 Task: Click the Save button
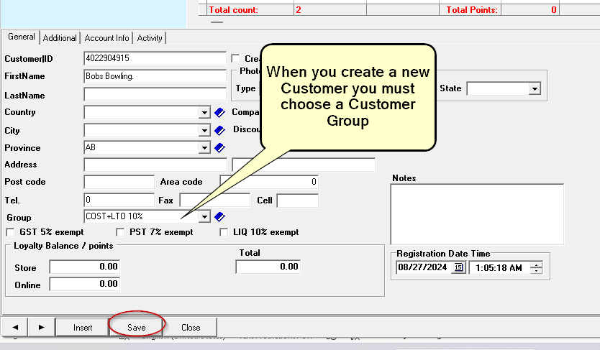click(137, 328)
